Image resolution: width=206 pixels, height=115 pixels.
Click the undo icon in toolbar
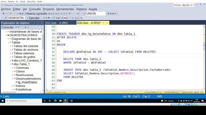pyautogui.click(x=70, y=13)
